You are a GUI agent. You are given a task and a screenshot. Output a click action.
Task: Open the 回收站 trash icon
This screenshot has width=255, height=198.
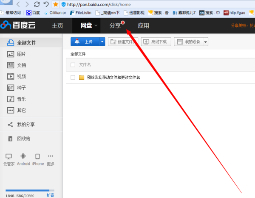(x=10, y=139)
